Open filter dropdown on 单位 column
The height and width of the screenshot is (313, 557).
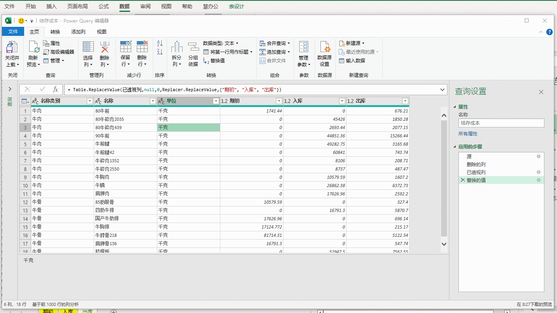pyautogui.click(x=216, y=101)
